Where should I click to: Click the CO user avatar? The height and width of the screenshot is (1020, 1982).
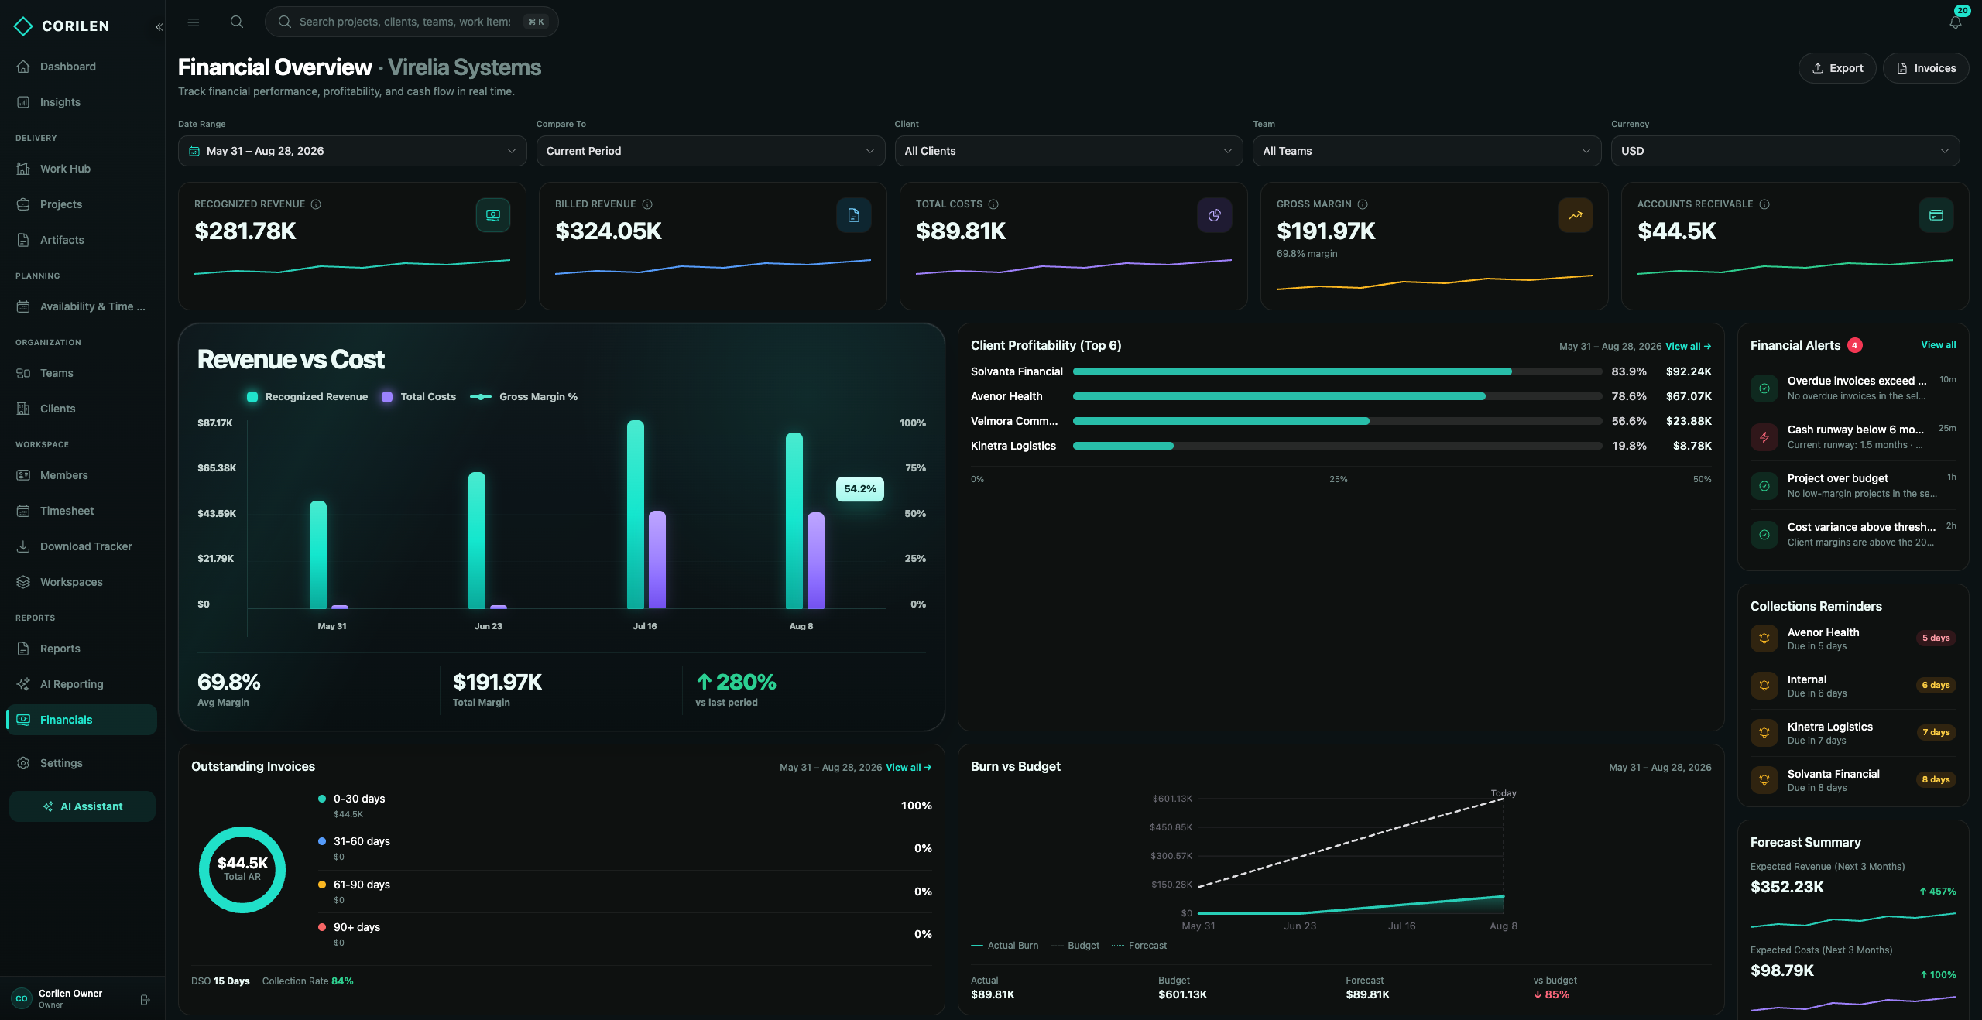click(22, 998)
